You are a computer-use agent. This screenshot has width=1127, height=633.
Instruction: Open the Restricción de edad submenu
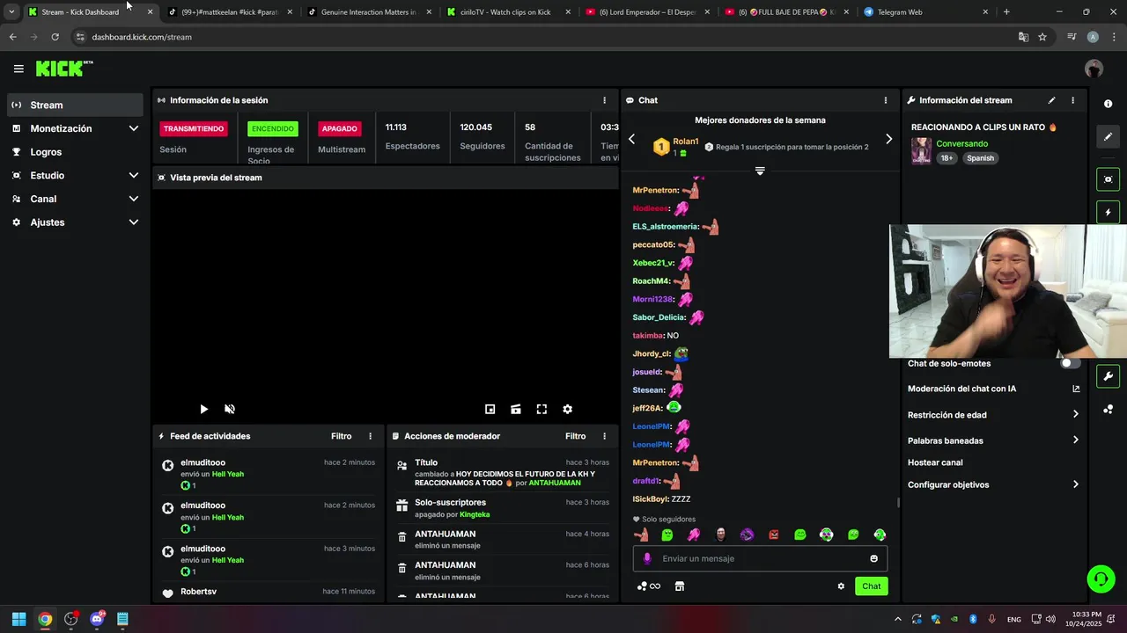pos(993,415)
